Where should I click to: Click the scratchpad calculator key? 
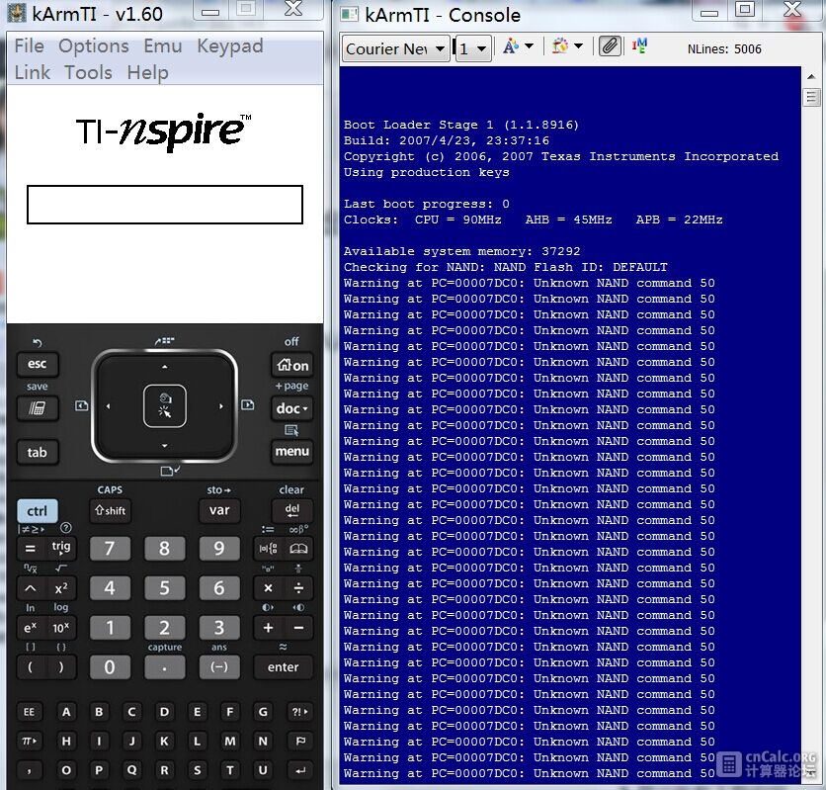[x=37, y=408]
